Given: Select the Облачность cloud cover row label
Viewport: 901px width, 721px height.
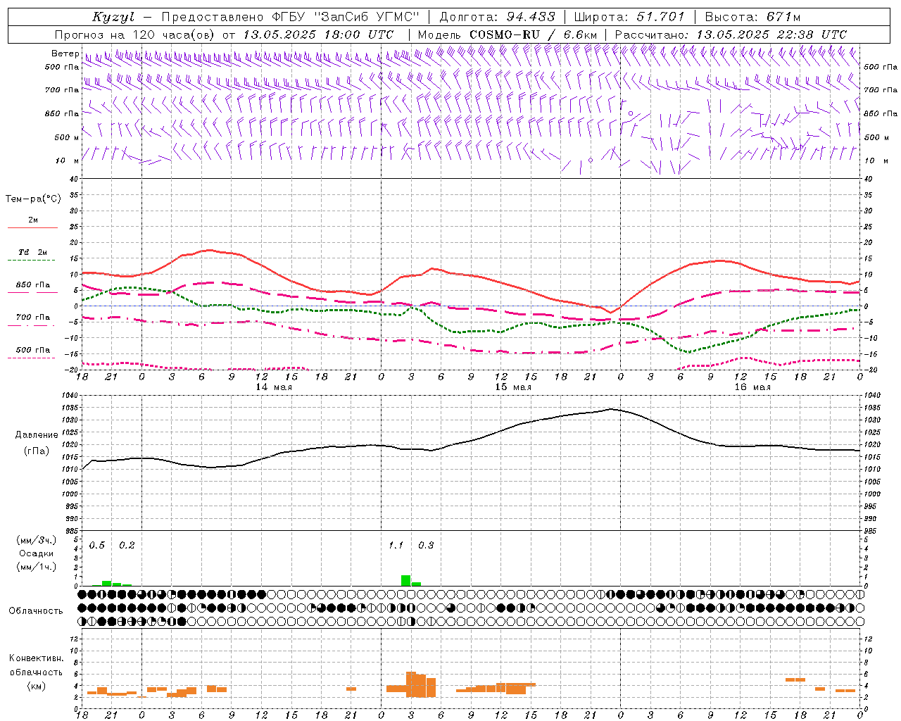Looking at the screenshot, I should point(36,611).
